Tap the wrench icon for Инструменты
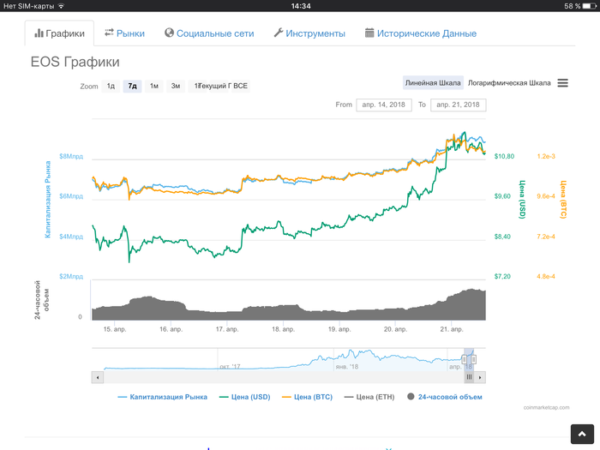Screen dimensions: 600x450 (x=279, y=33)
